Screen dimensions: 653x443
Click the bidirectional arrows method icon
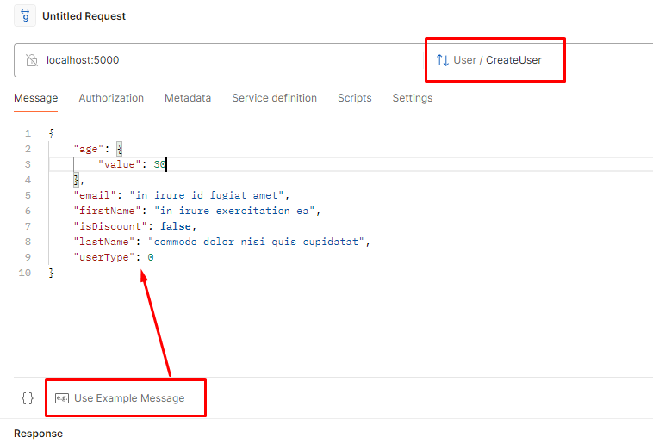click(x=442, y=60)
